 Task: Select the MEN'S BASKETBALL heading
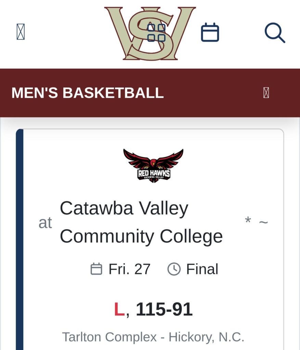(88, 93)
